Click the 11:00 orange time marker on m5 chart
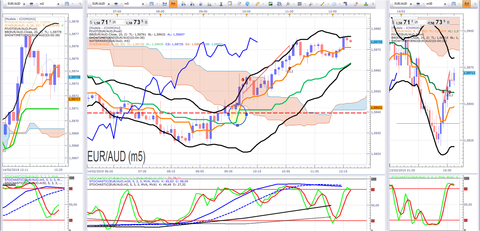The height and width of the screenshot is (231, 480). click(x=290, y=15)
